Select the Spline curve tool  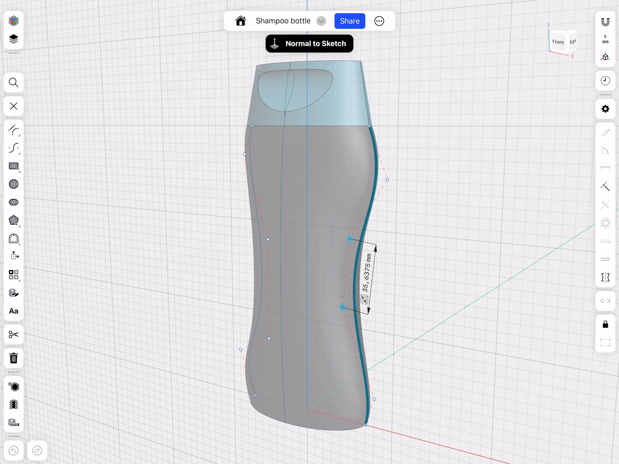coord(14,148)
